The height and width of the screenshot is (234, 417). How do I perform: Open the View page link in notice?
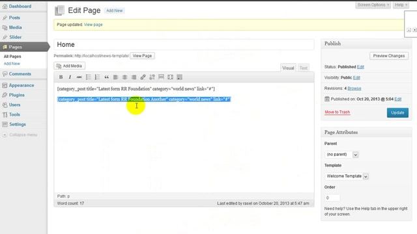tap(93, 25)
